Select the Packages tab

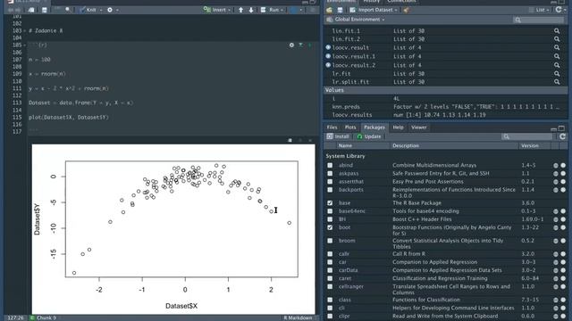point(374,128)
